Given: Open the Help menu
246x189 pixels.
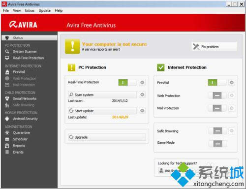Looking at the screenshot, I should pyautogui.click(x=59, y=10).
